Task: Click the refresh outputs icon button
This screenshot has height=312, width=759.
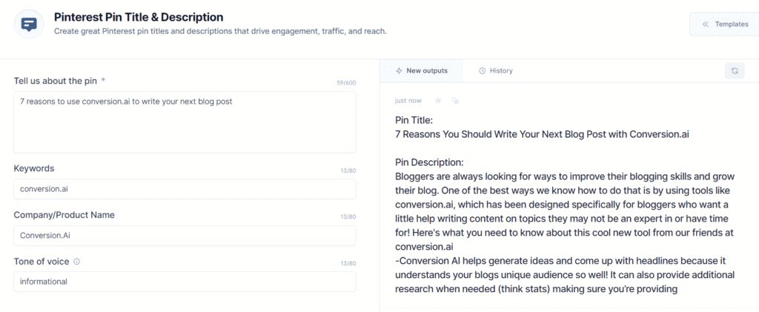Action: (735, 70)
